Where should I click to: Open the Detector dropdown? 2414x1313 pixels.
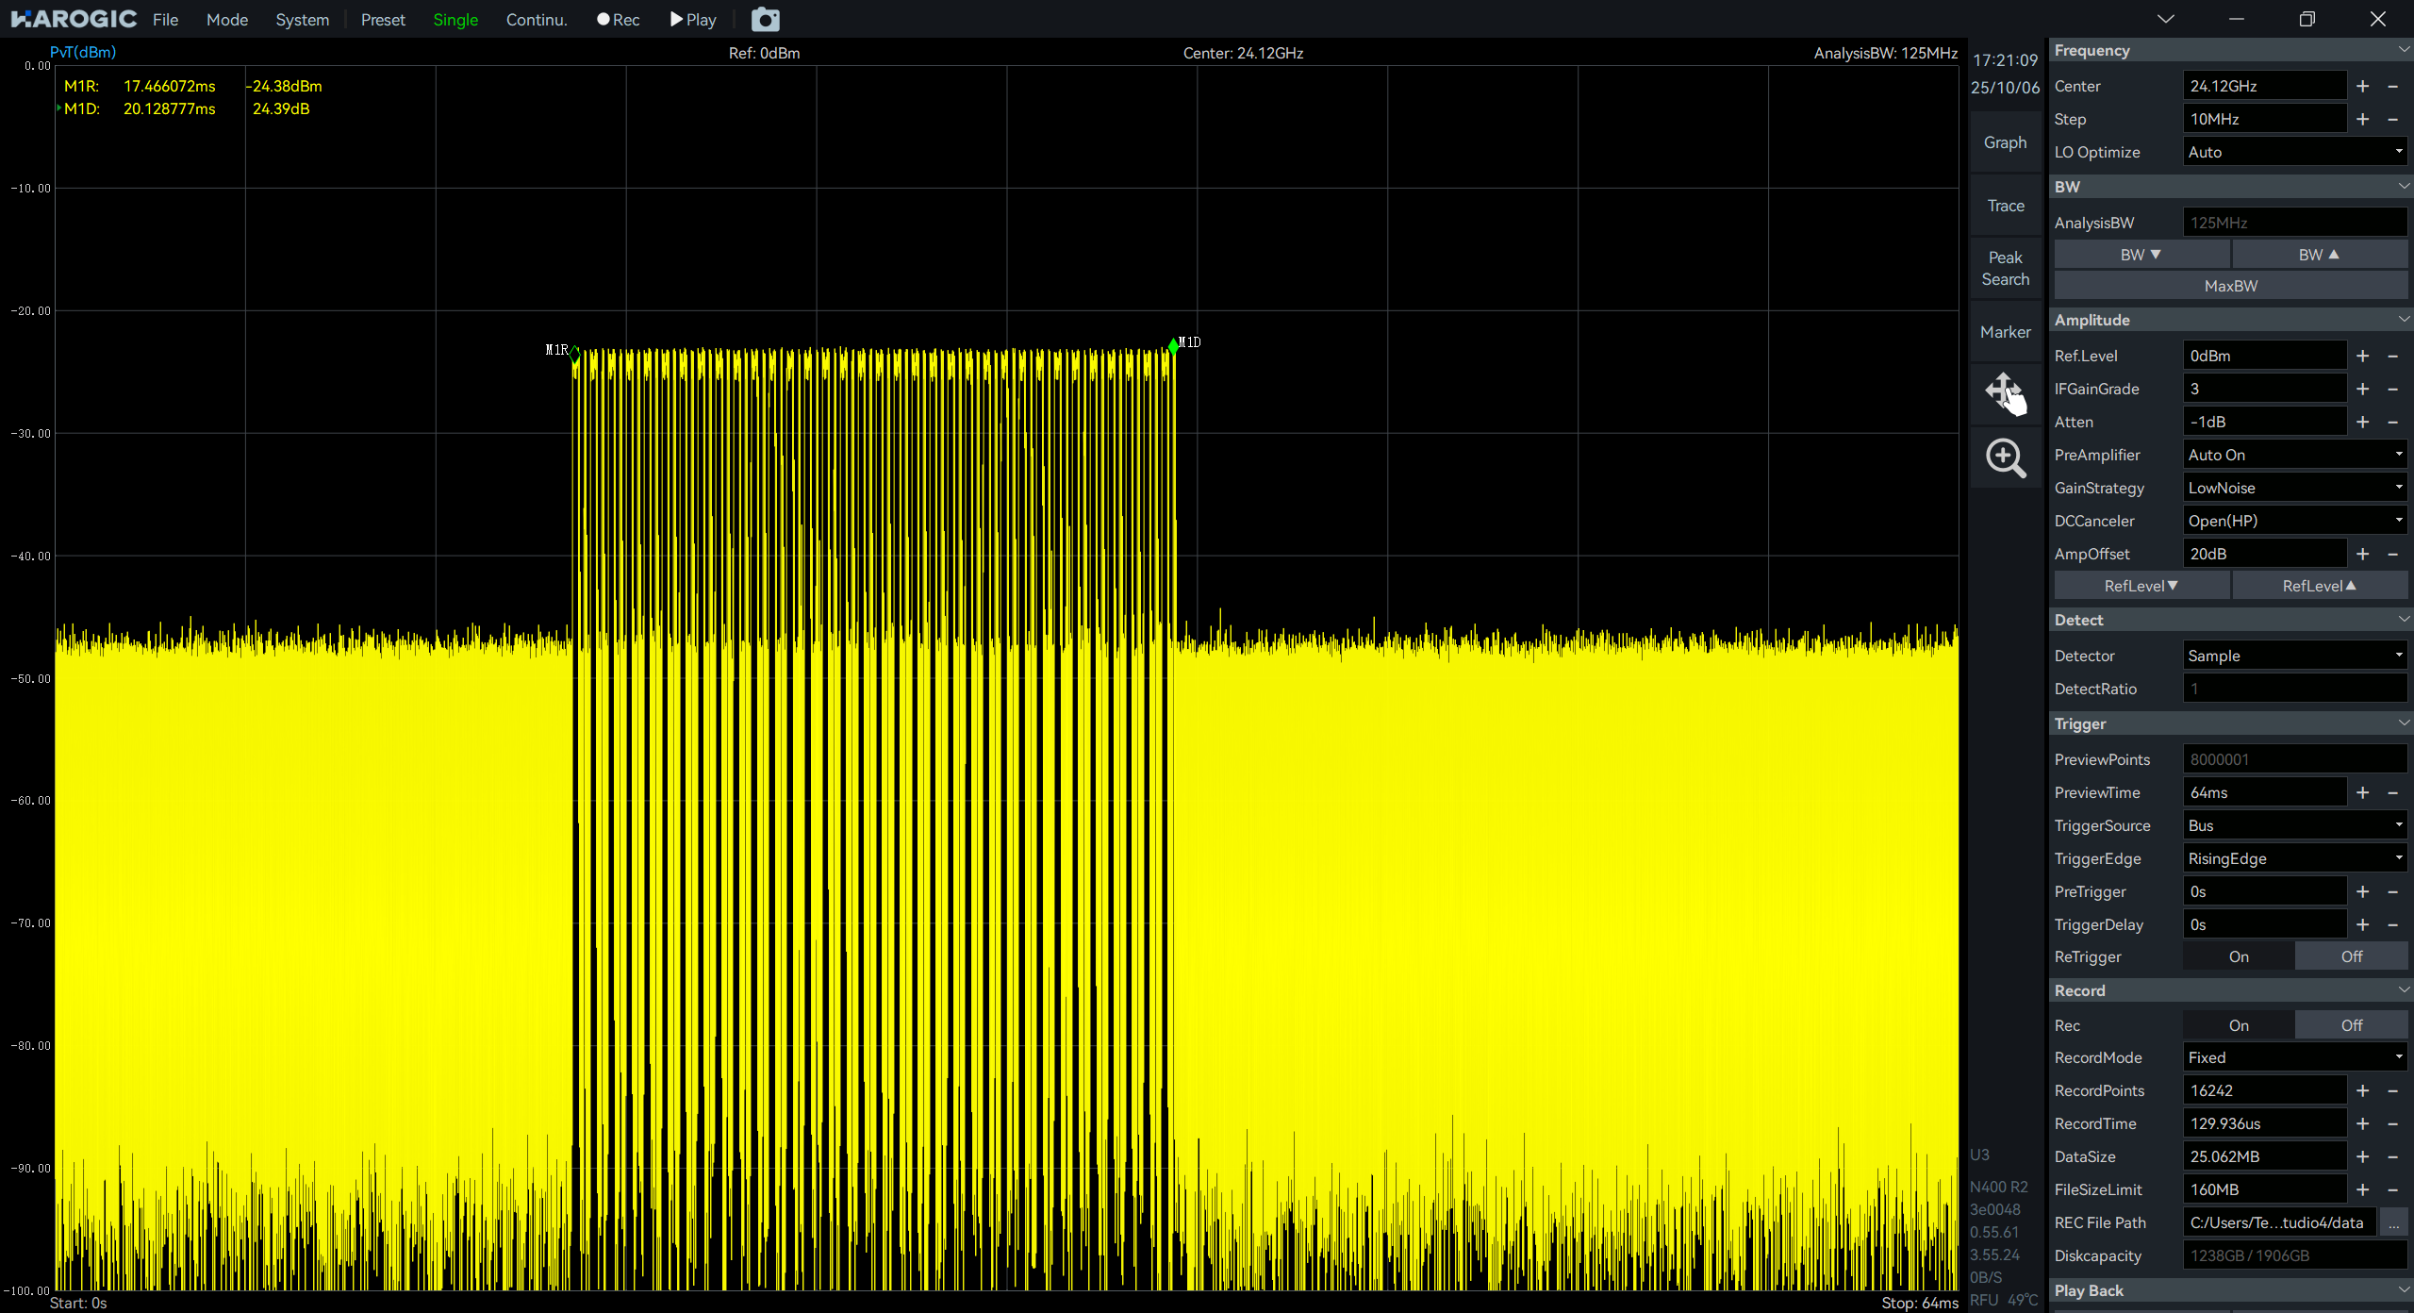(2293, 656)
